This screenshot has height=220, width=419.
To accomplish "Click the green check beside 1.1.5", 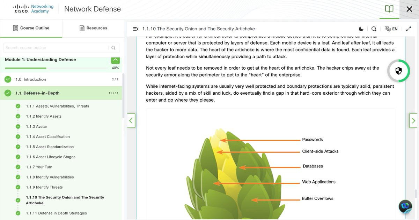I will pyautogui.click(x=18, y=147).
